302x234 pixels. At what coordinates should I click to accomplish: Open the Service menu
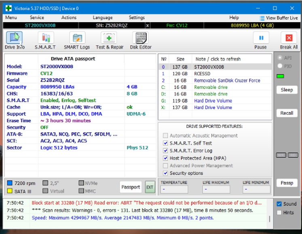pyautogui.click(x=37, y=18)
